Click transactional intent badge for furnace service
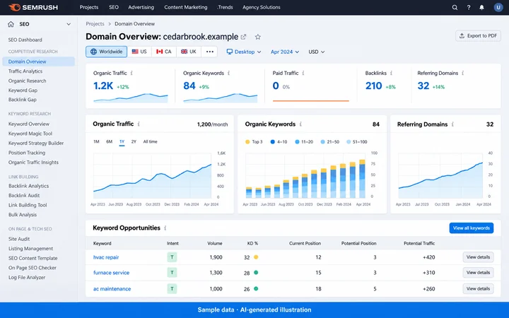Image resolution: width=509 pixels, height=318 pixels. click(172, 273)
